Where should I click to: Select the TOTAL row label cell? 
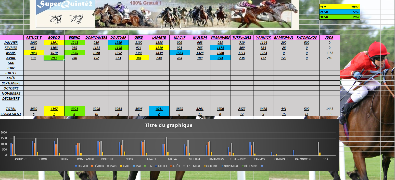(12, 109)
